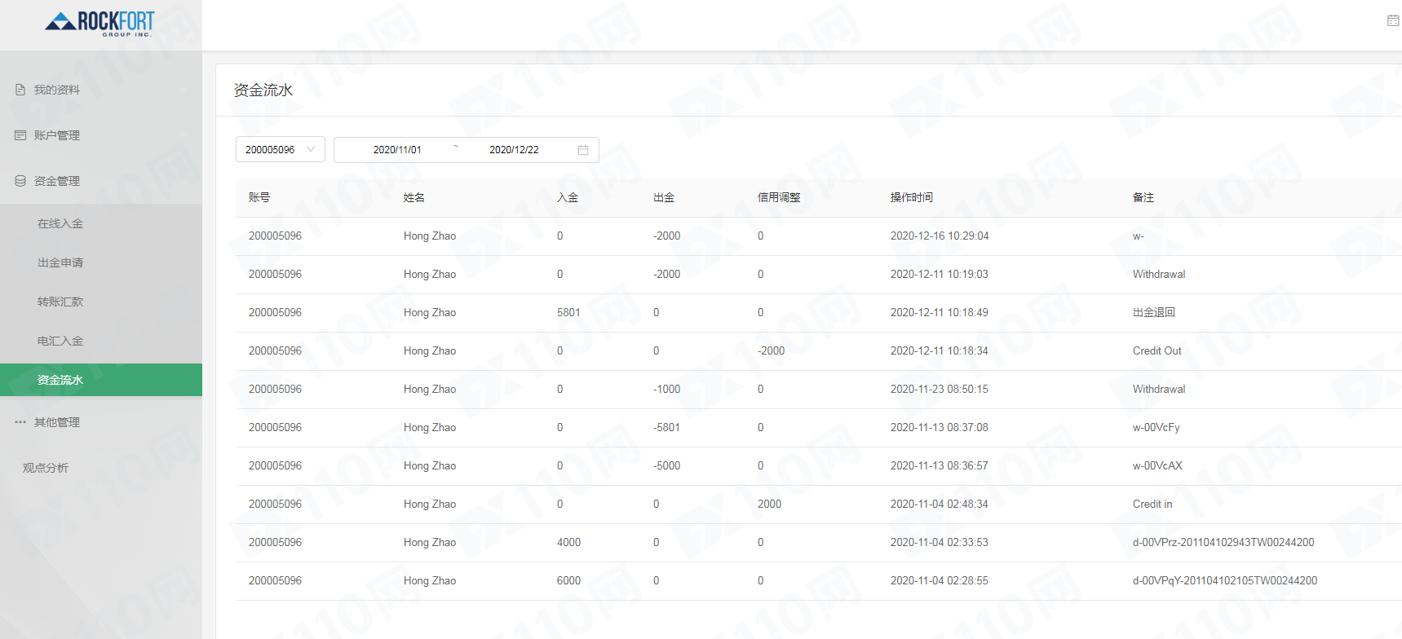The width and height of the screenshot is (1402, 639).
Task: Open the account number 200005096 dropdown
Action: click(x=281, y=149)
